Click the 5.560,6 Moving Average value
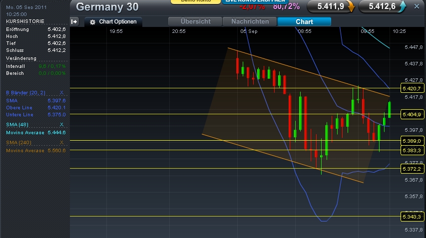The height and width of the screenshot is (238, 426). pos(56,150)
